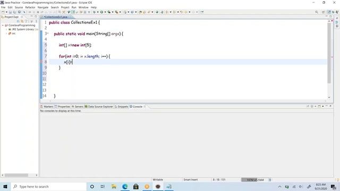This screenshot has width=340, height=191.
Task: Open the Coverage dropdown arrow
Action: [113, 12]
